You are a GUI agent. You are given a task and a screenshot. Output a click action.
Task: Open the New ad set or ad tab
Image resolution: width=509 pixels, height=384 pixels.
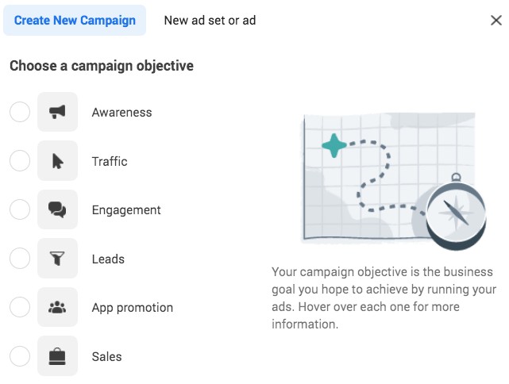(210, 20)
